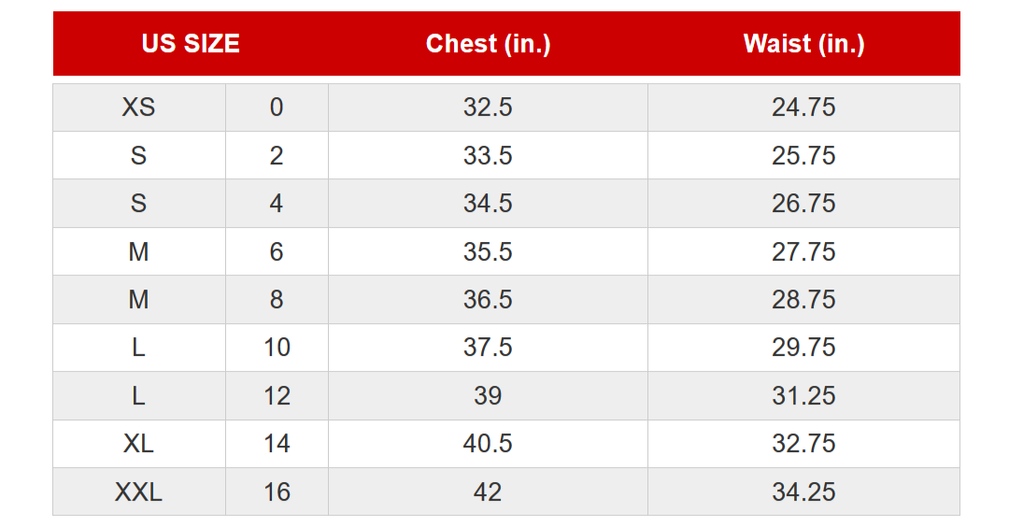This screenshot has width=1009, height=526.
Task: Click chest value 40.5
Action: click(488, 444)
